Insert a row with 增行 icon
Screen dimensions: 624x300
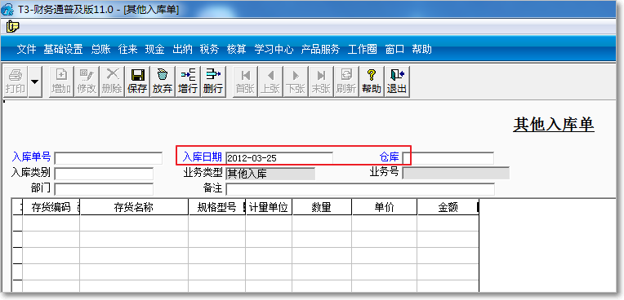188,81
